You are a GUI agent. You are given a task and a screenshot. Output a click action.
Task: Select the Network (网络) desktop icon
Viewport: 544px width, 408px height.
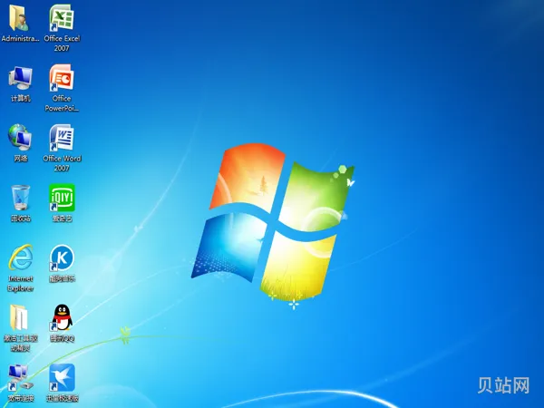click(20, 139)
